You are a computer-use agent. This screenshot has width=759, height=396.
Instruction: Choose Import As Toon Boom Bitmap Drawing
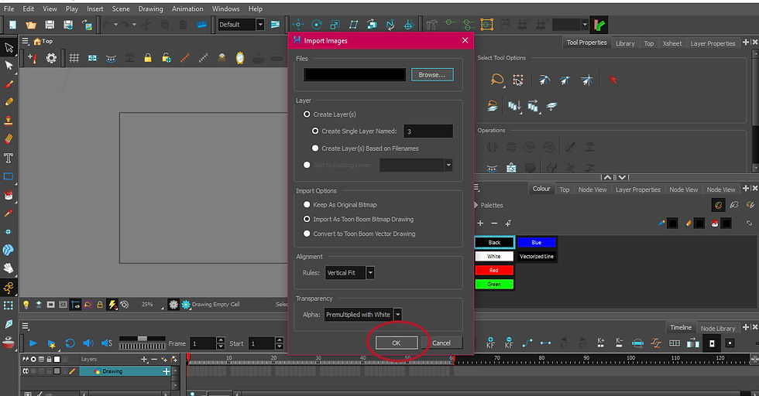(307, 220)
